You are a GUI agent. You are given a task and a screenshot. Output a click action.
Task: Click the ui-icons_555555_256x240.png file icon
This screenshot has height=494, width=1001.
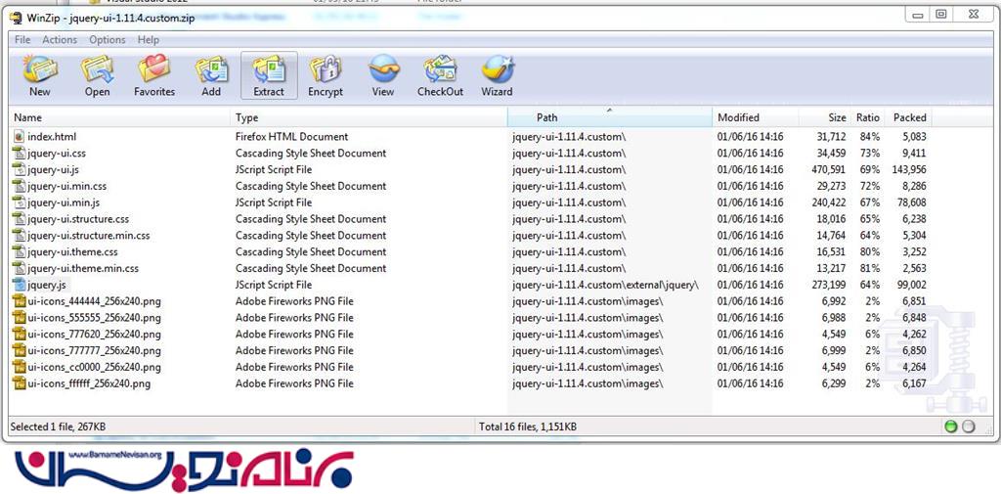pyautogui.click(x=19, y=318)
